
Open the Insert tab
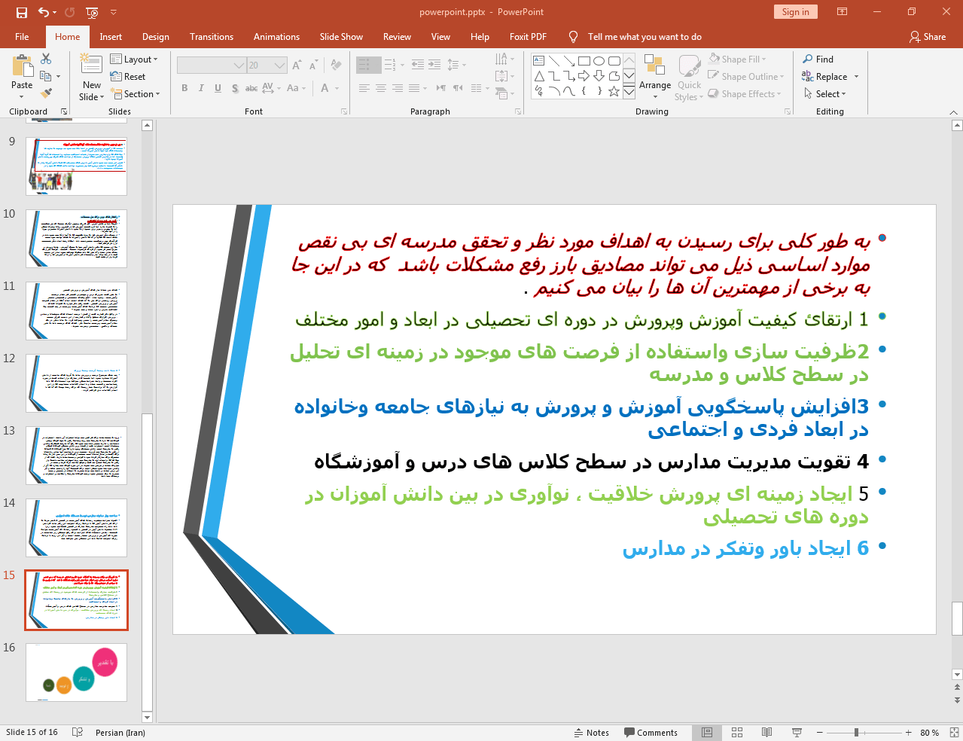click(x=111, y=37)
